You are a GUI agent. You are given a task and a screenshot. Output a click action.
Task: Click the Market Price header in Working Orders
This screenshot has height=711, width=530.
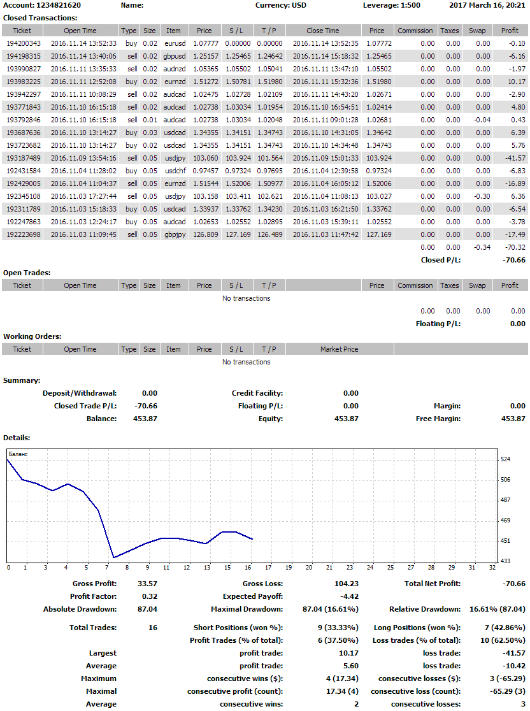tap(339, 349)
